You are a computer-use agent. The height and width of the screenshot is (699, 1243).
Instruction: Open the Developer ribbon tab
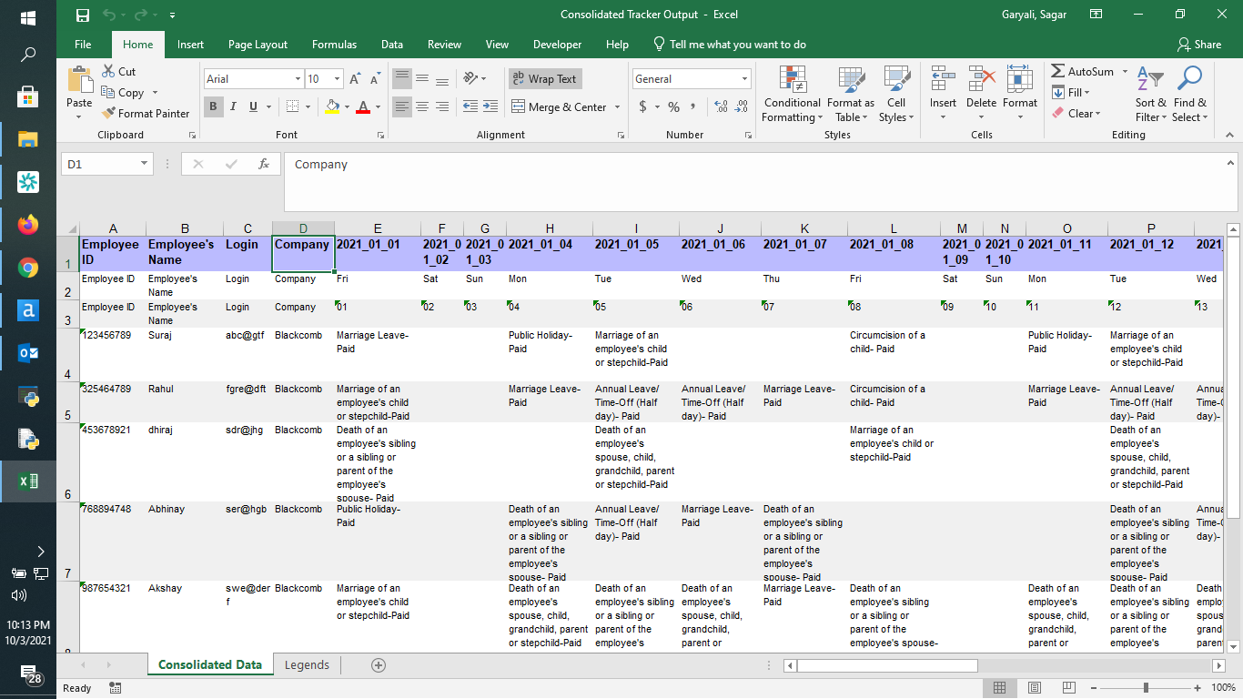(557, 44)
